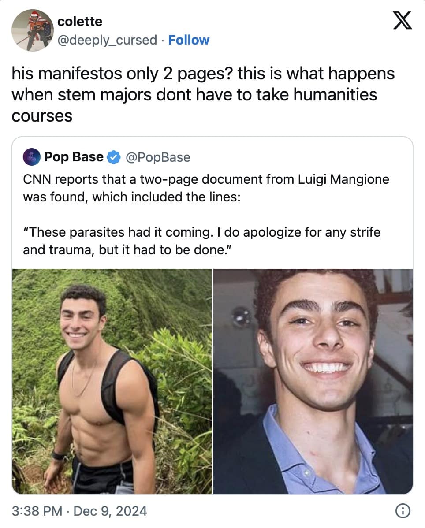Click the blue verified badge next to Pop Base
425x528 pixels.
pyautogui.click(x=113, y=156)
